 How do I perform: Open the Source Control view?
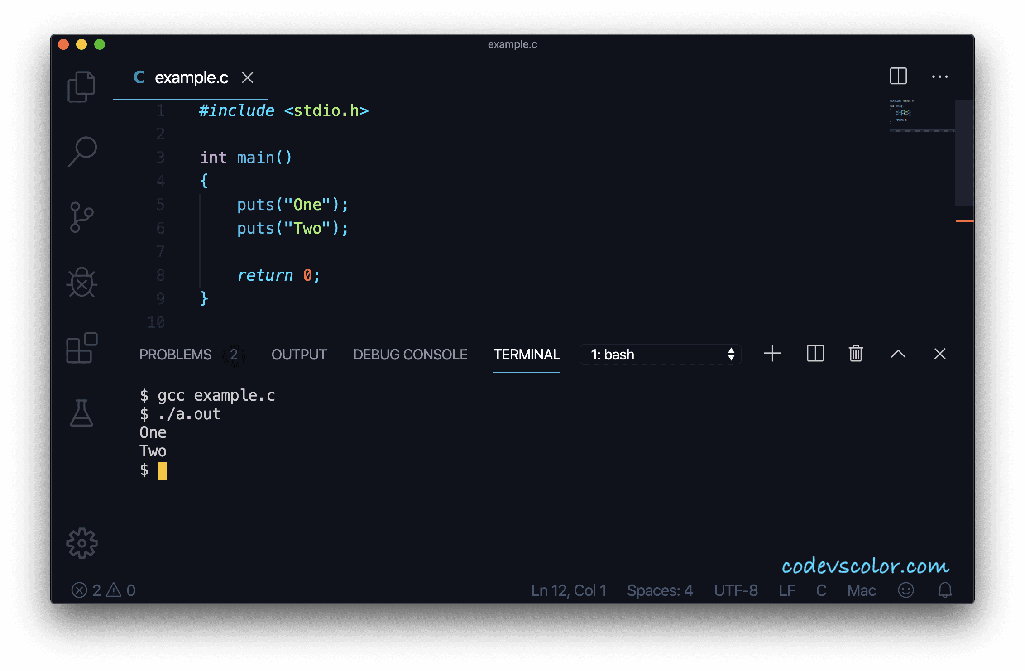pos(81,217)
